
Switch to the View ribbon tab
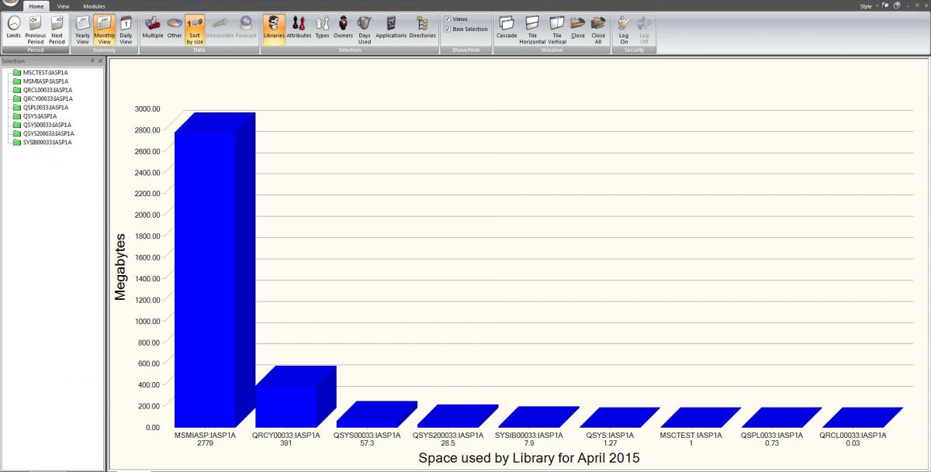(x=64, y=6)
